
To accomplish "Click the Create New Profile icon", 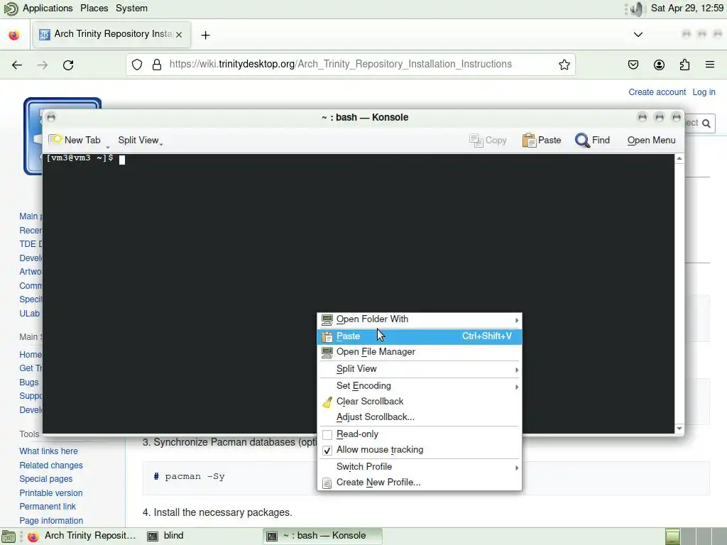I will [x=327, y=483].
